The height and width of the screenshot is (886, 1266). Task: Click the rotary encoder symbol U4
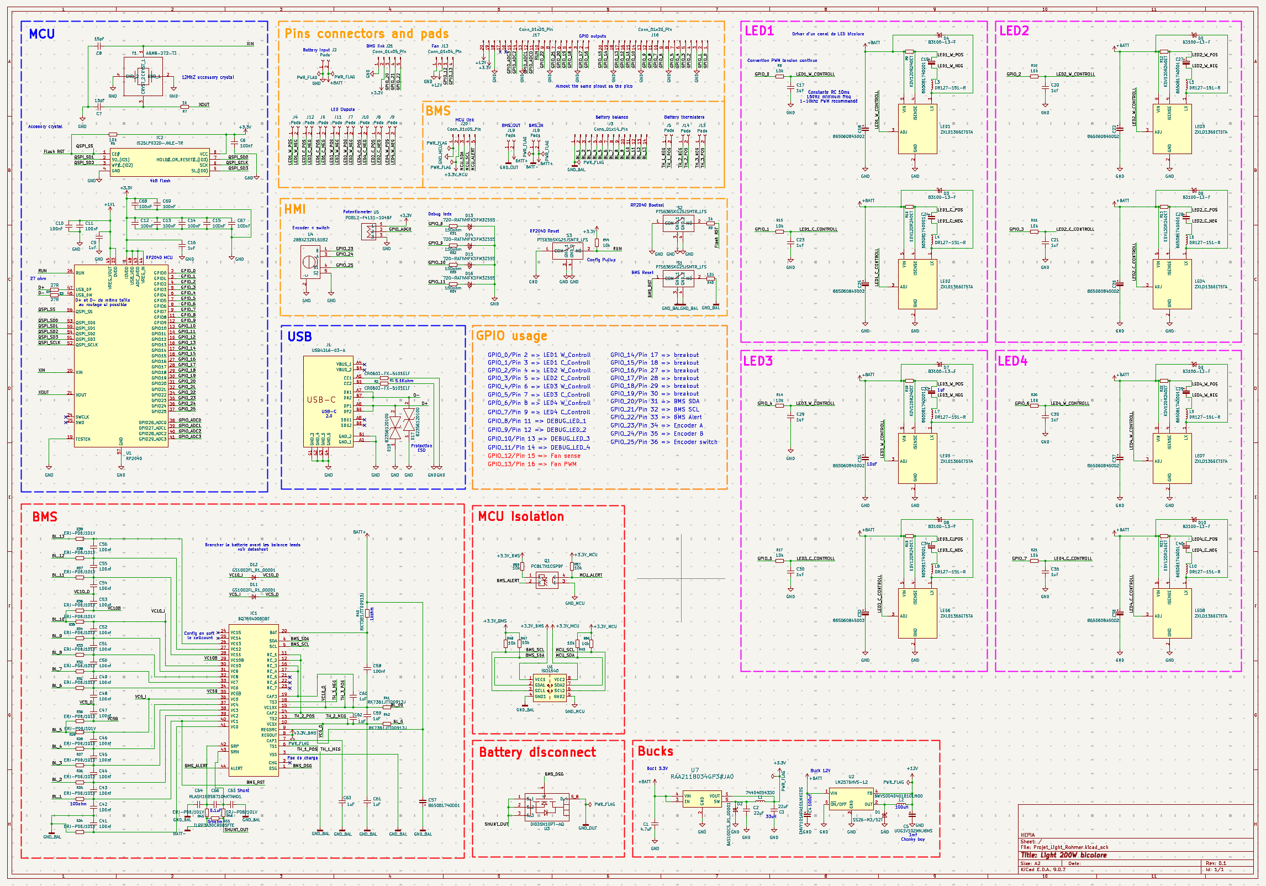(310, 262)
